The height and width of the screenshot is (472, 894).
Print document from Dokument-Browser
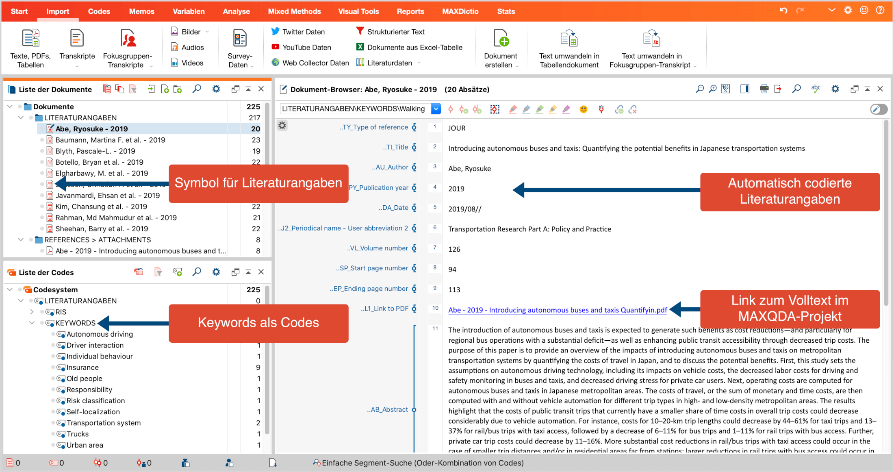coord(764,89)
